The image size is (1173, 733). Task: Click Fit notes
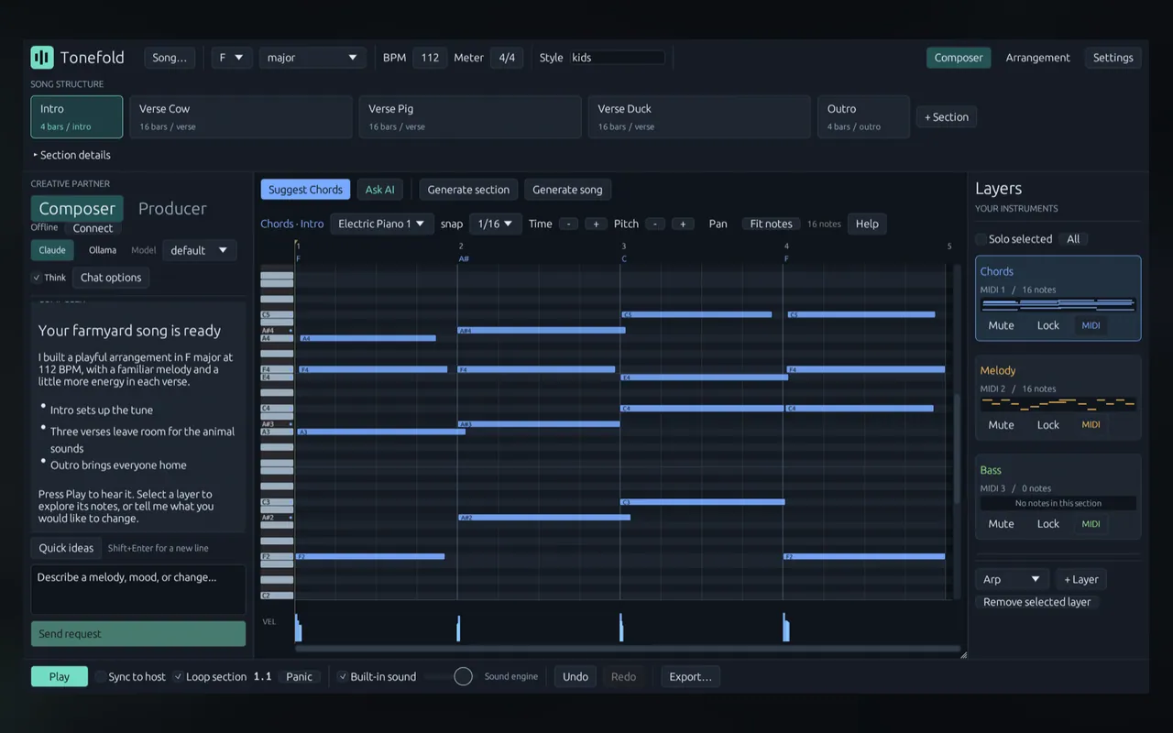coord(771,224)
